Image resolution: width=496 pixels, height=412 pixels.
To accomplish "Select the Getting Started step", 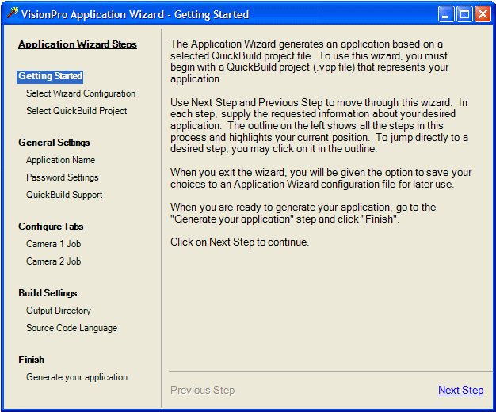I will pyautogui.click(x=50, y=77).
